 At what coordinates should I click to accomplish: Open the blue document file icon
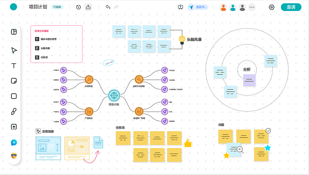pyautogui.click(x=98, y=143)
